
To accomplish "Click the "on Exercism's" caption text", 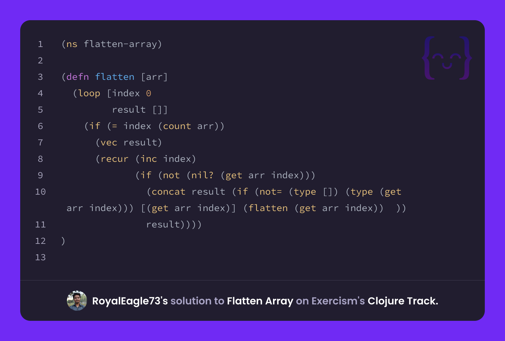I will (x=330, y=301).
